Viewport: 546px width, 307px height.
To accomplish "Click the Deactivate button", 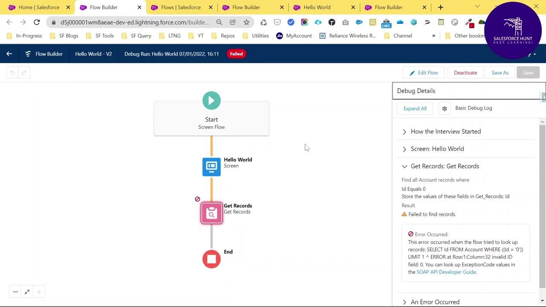I will coord(465,72).
